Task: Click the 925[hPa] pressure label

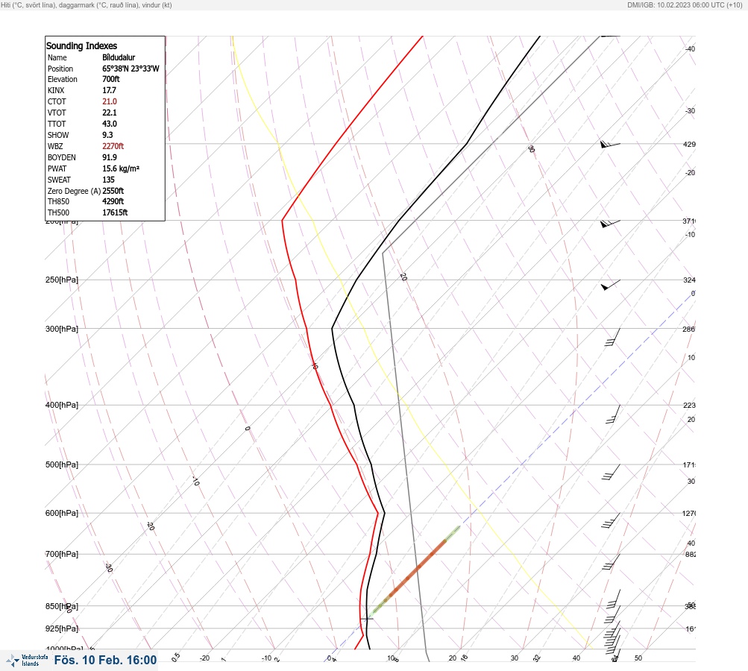Action: [x=62, y=629]
